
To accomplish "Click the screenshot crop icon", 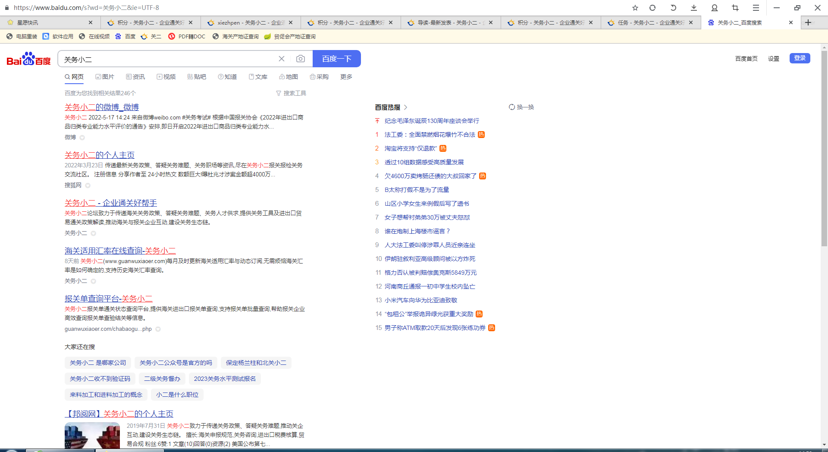I will tap(735, 8).
